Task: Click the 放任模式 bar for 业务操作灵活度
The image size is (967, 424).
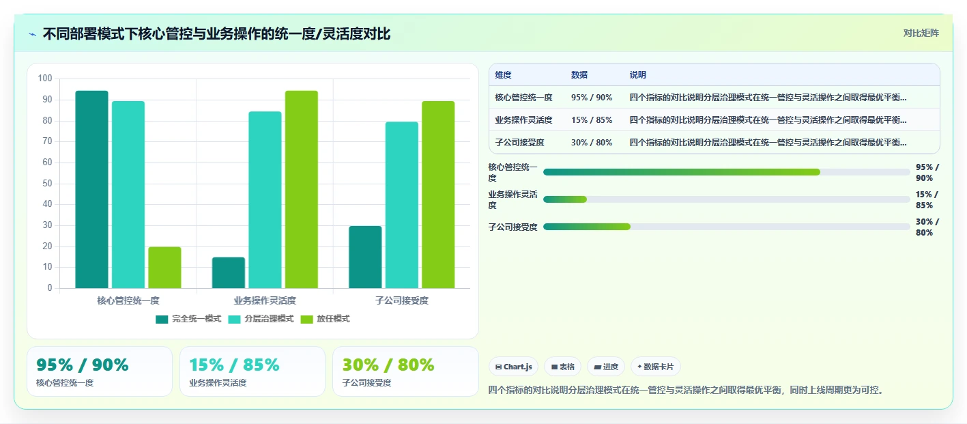Action: click(x=302, y=189)
